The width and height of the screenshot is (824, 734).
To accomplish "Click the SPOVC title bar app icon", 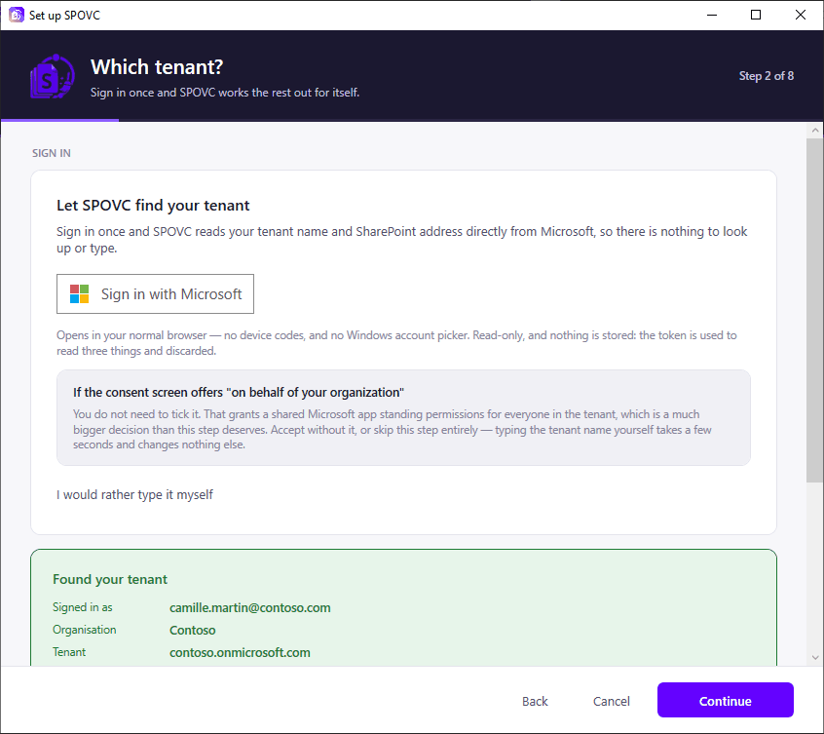I will point(17,15).
